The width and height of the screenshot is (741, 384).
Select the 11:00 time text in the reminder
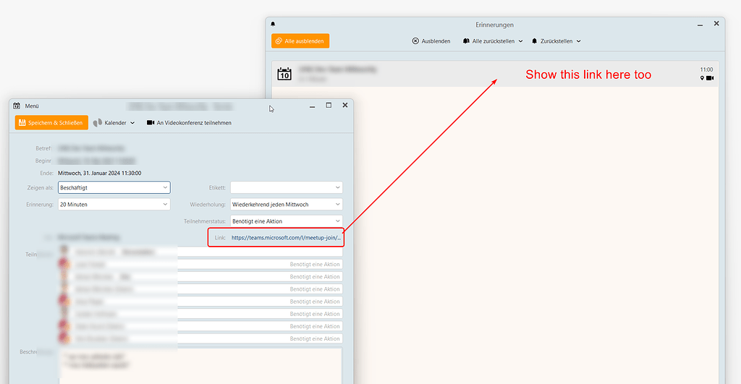click(x=706, y=69)
